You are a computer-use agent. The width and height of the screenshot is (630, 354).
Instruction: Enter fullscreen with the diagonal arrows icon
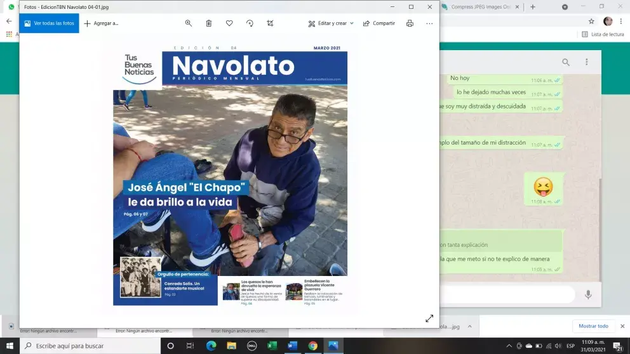(429, 318)
